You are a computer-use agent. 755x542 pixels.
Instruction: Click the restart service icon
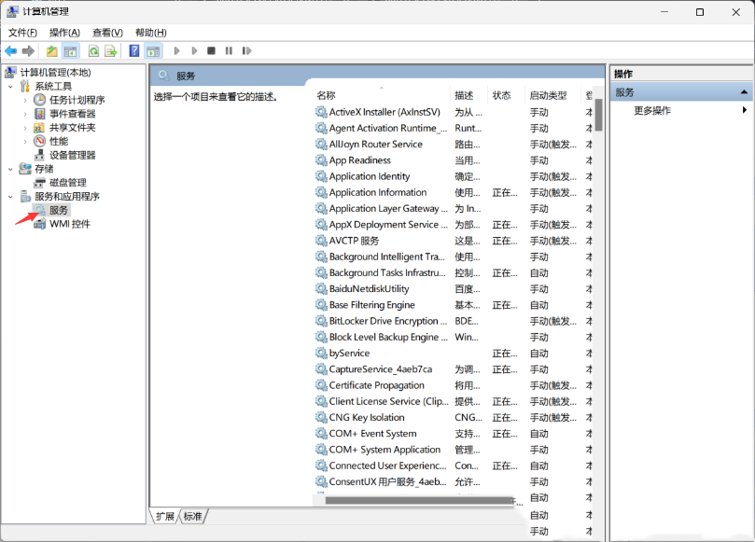pos(245,50)
